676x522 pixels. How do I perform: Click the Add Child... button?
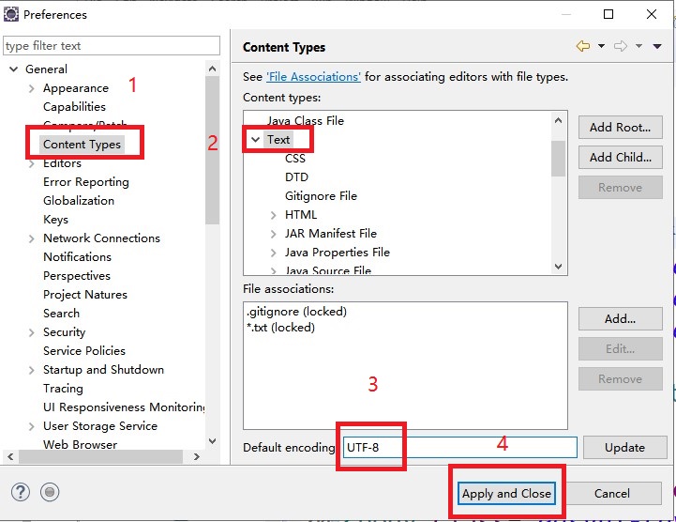(620, 157)
